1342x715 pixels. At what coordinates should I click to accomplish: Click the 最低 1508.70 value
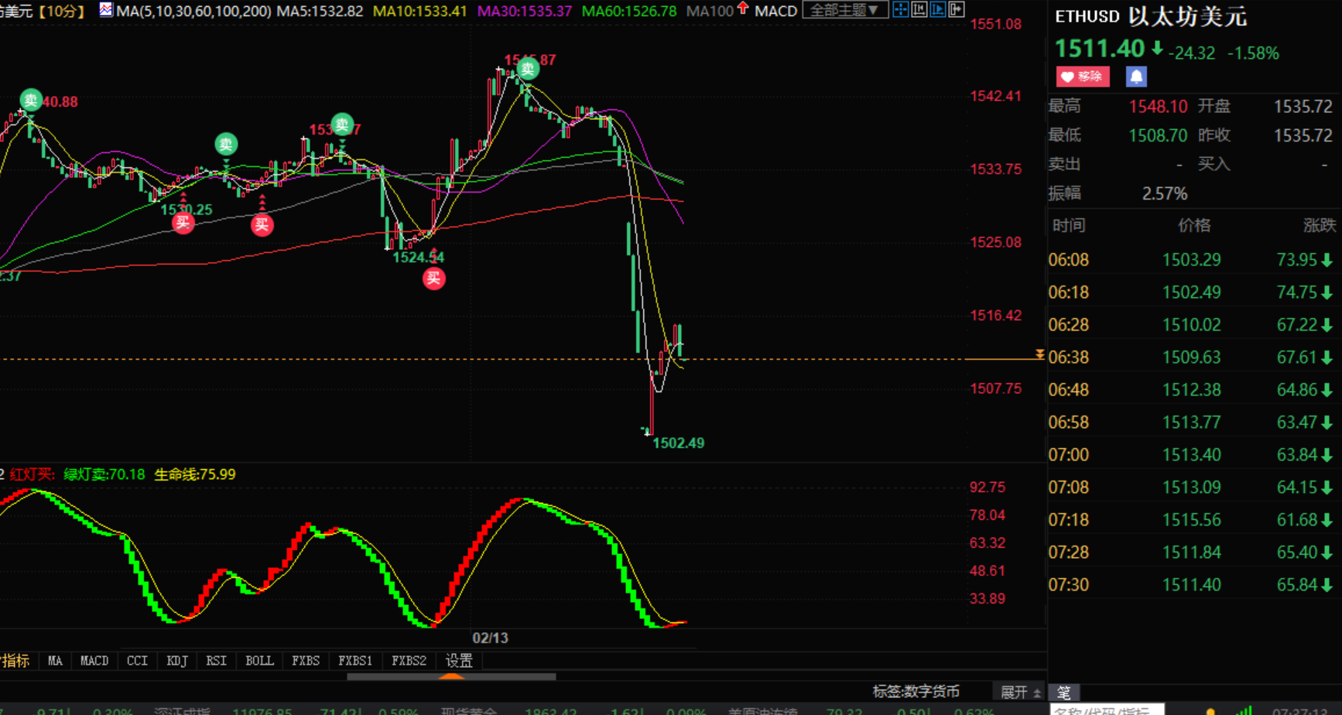(1158, 135)
